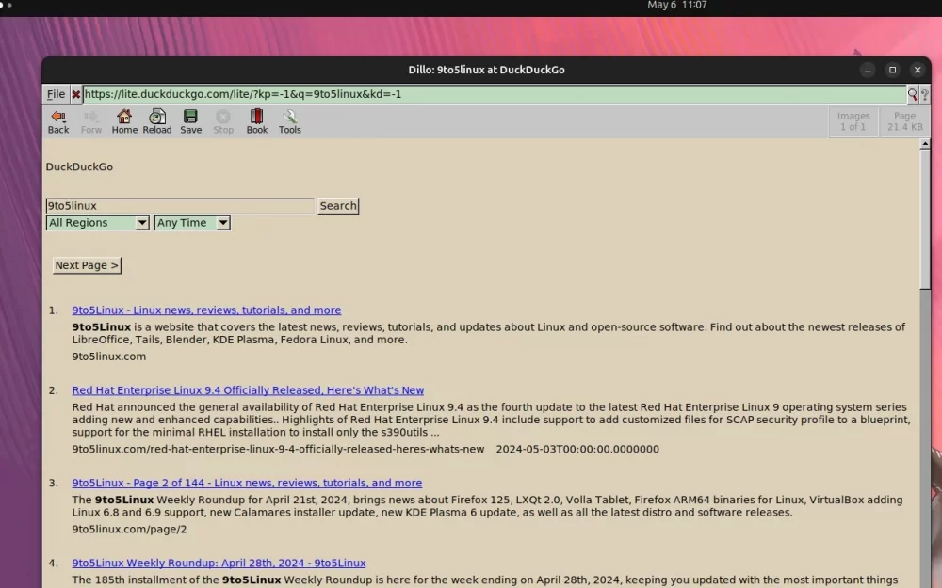
Task: Expand the All Regions dropdown
Action: coord(98,223)
